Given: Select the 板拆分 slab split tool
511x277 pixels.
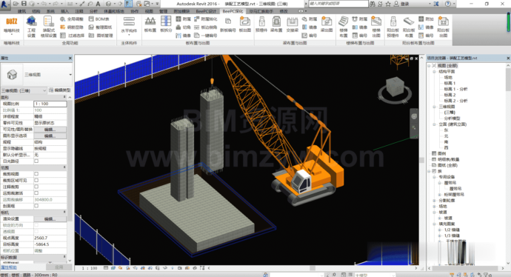Looking at the screenshot, I should pos(166,24).
